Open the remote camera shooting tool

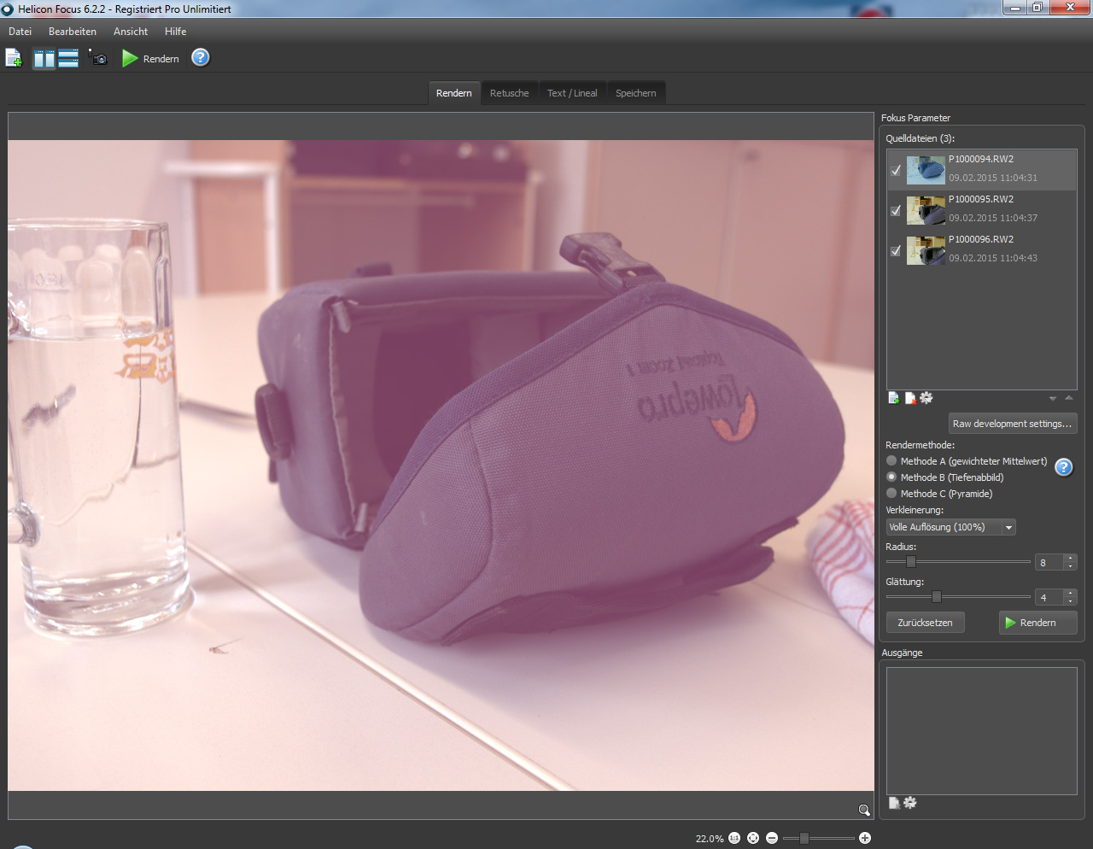pyautogui.click(x=99, y=58)
